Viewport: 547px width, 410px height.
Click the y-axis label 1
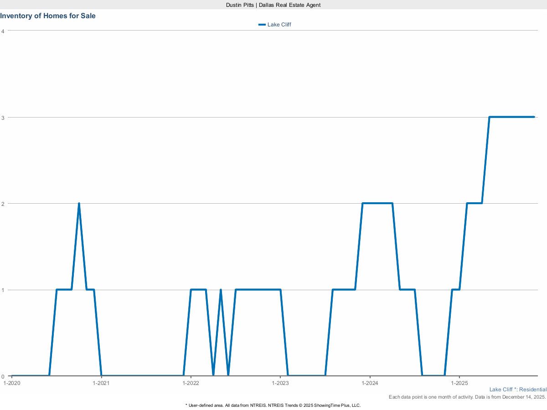[3, 290]
